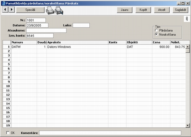
Task: Open print preview with the magnifier printer icon
Action: pos(59,10)
